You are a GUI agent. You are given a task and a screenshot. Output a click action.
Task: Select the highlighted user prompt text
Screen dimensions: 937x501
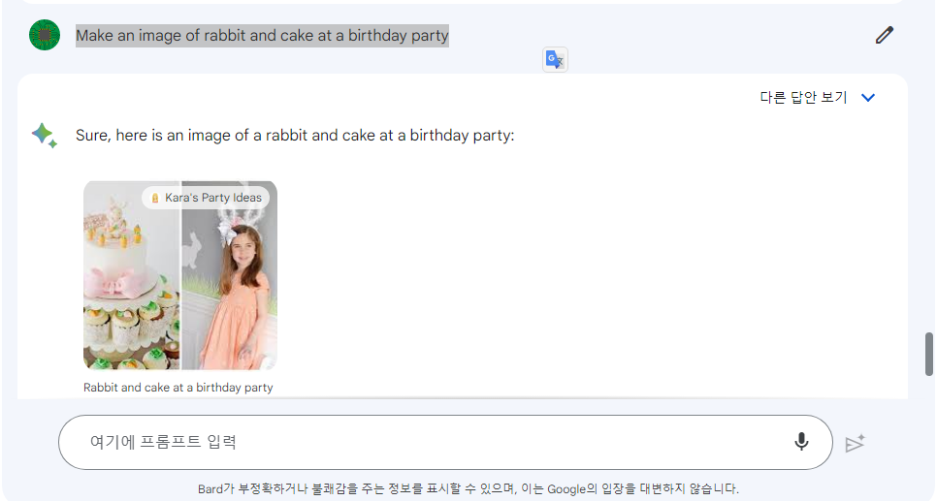pyautogui.click(x=262, y=36)
